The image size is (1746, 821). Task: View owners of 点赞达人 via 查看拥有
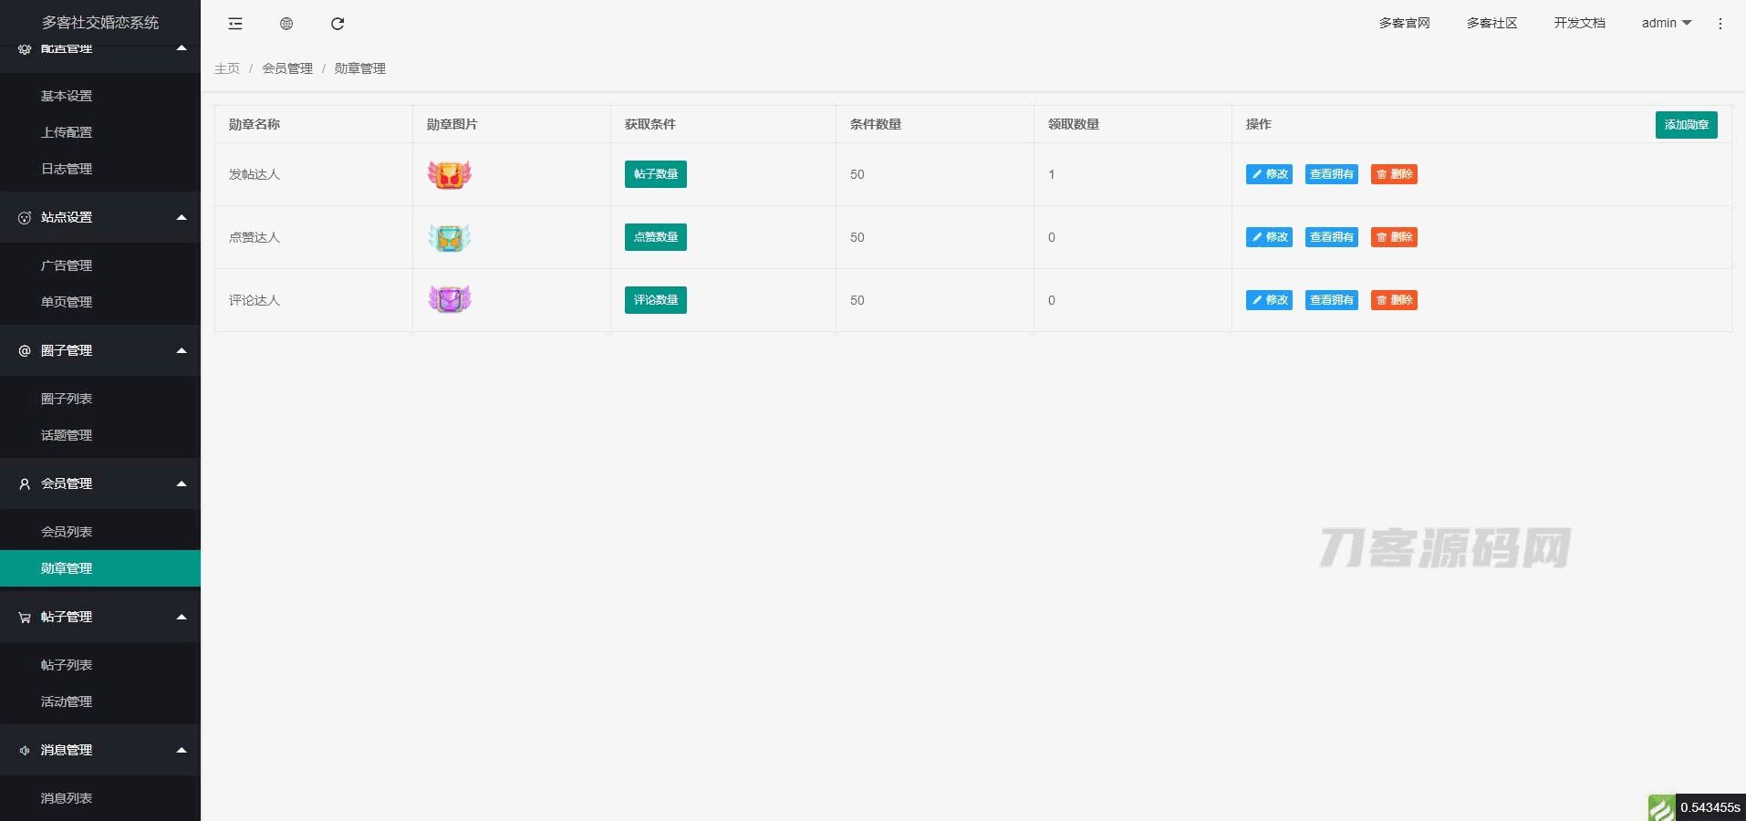(1331, 237)
